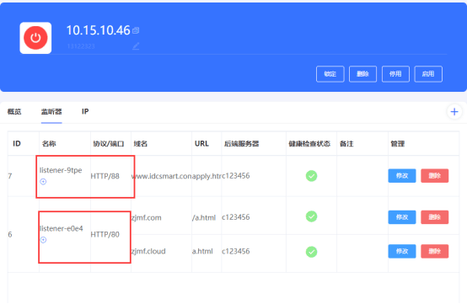Screen dimensions: 467x304
Task: Click red 删除 for the zjmf.com row
Action: (x=434, y=217)
